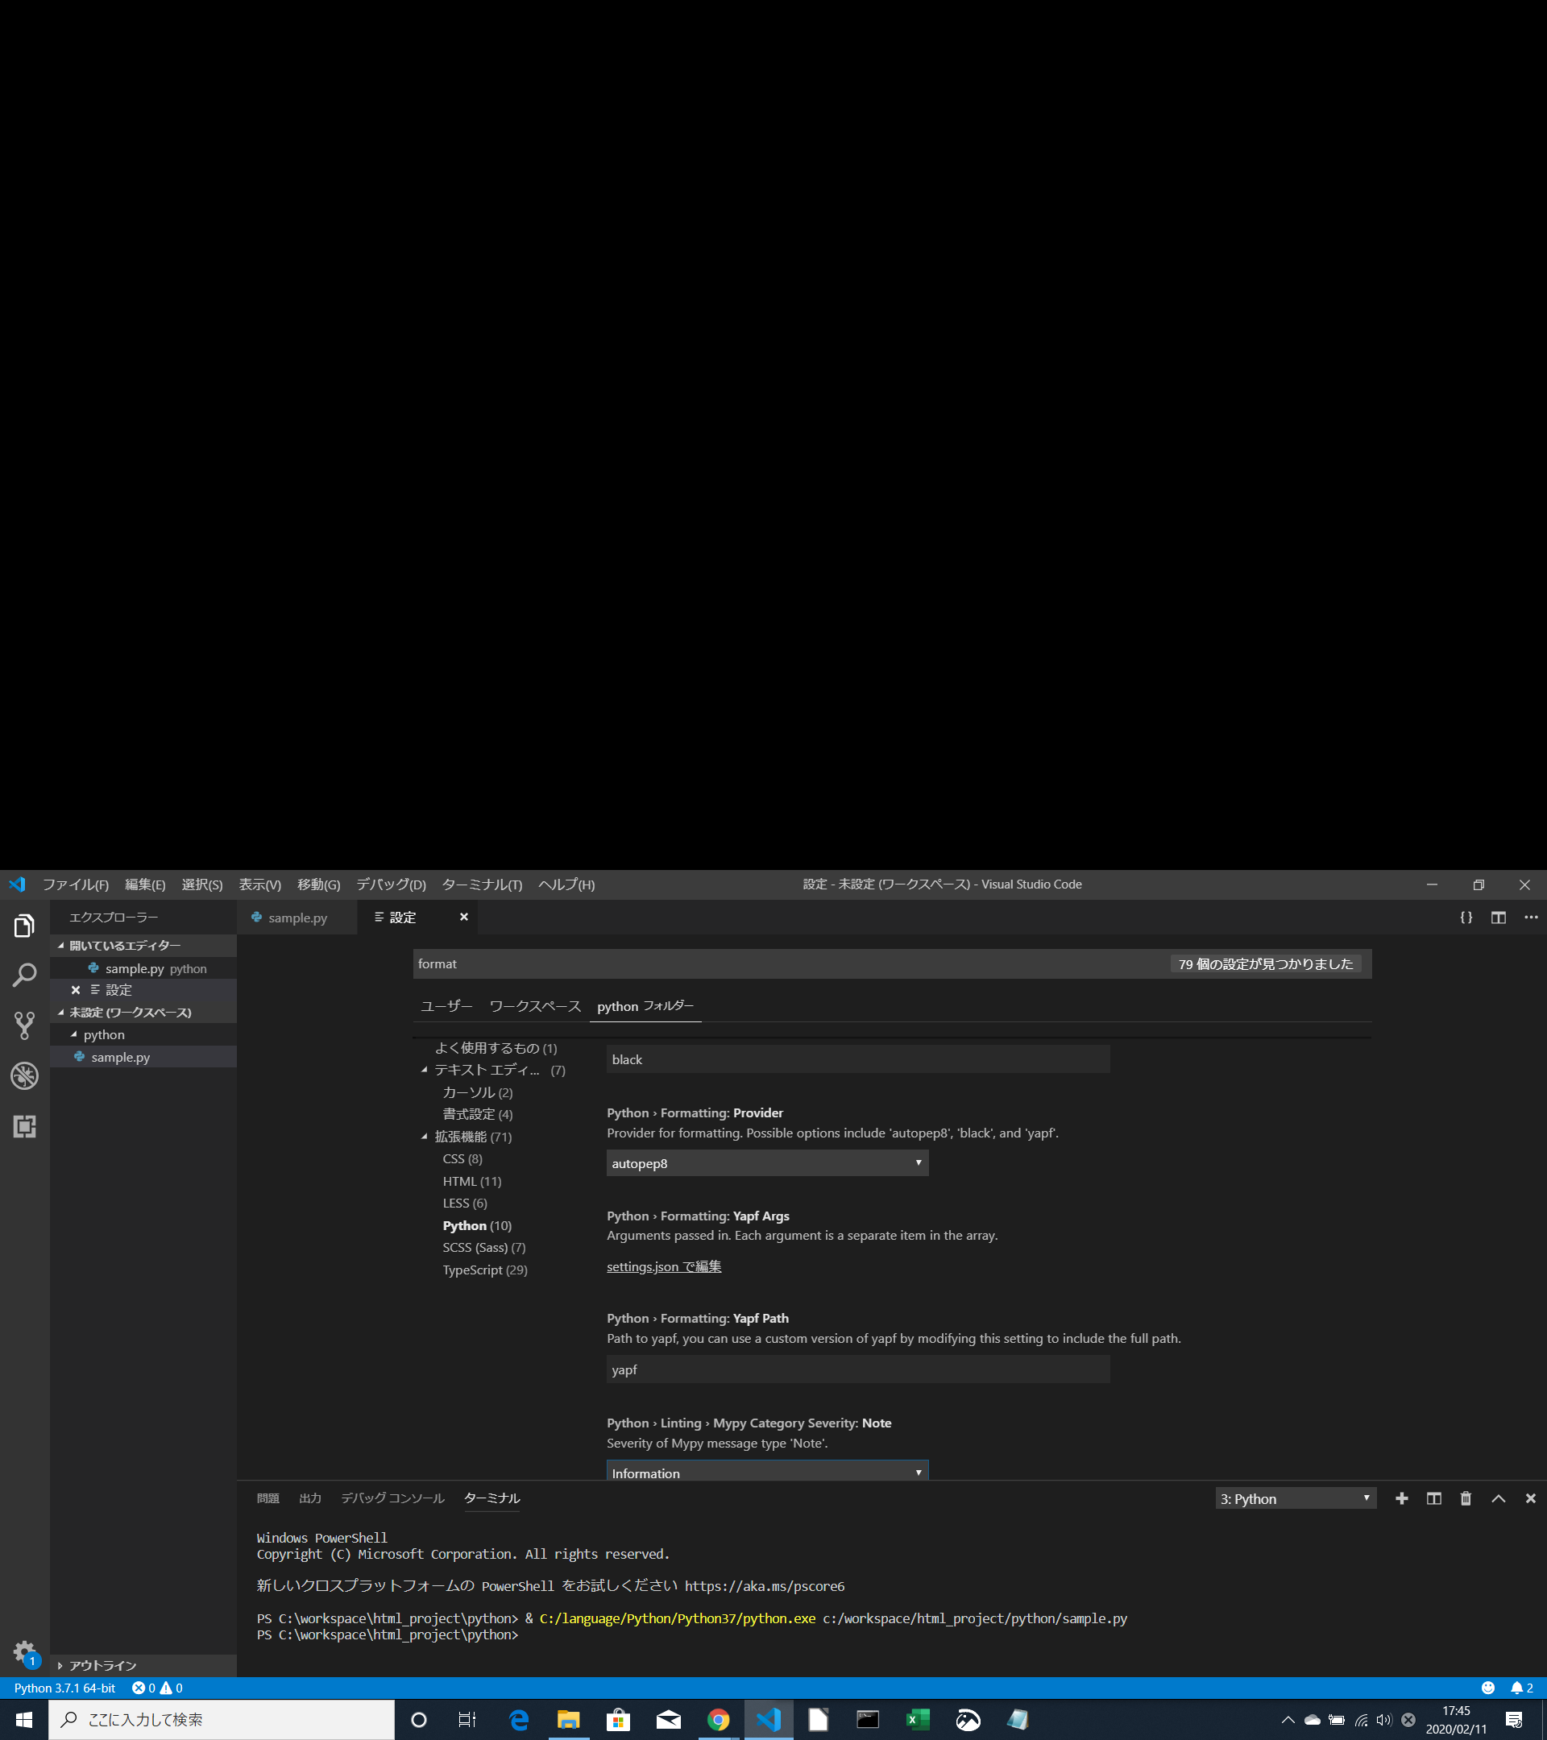Screen dimensions: 1547x1740
Task: Open the Search view in activity bar
Action: click(x=25, y=976)
